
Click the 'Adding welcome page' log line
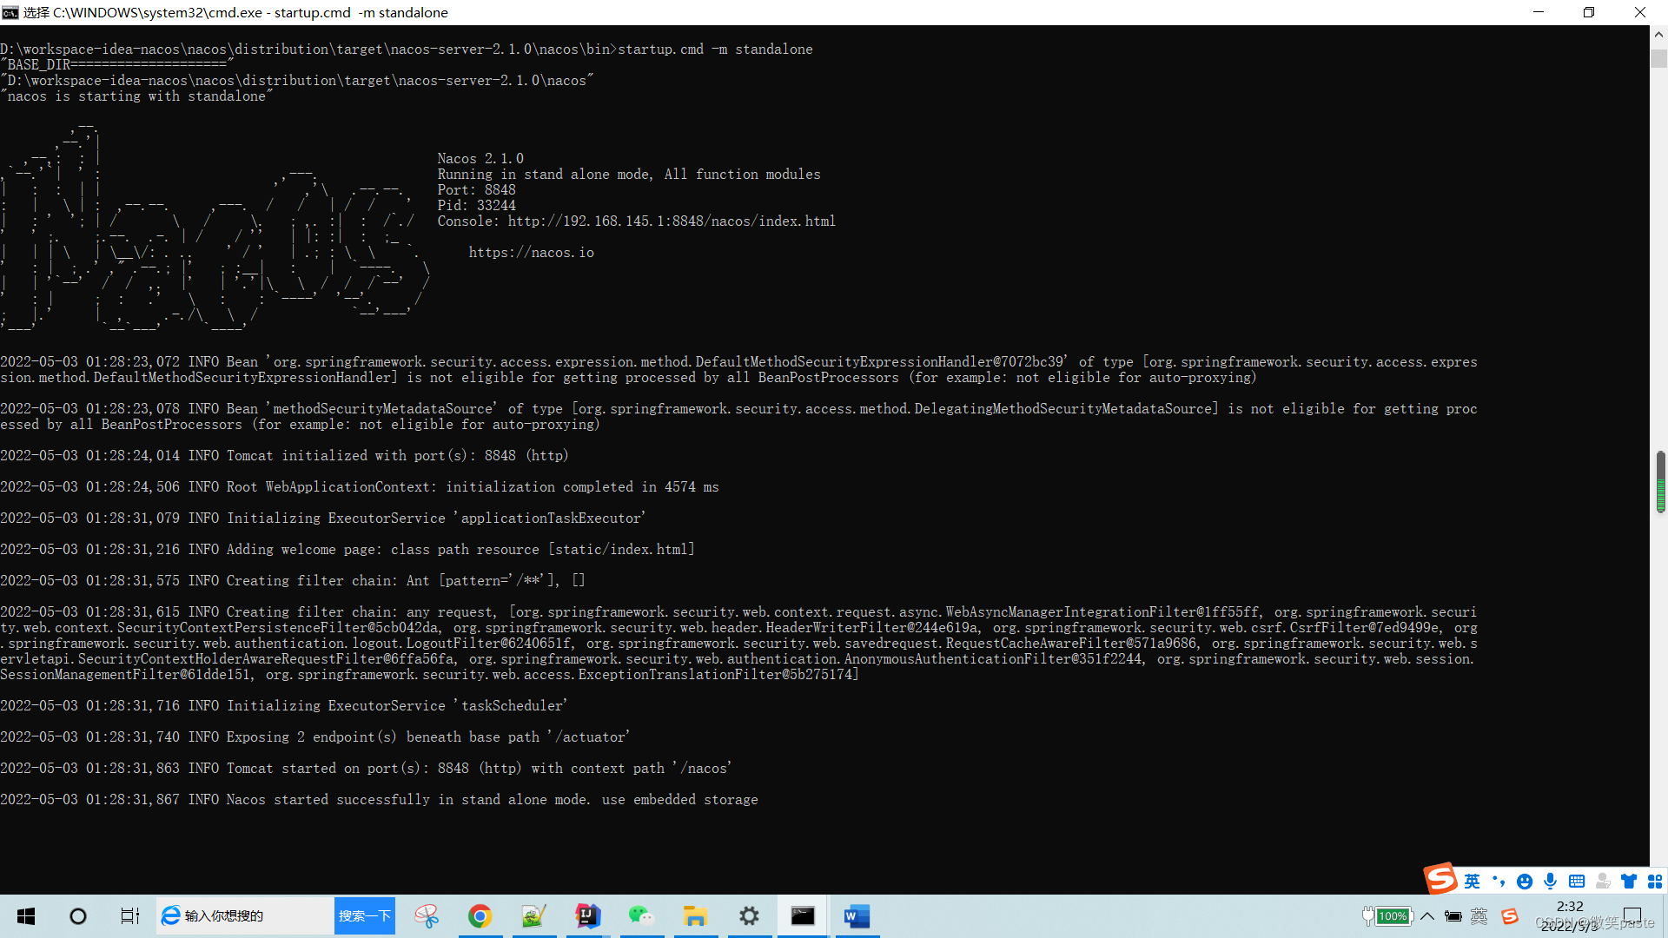[x=347, y=550]
